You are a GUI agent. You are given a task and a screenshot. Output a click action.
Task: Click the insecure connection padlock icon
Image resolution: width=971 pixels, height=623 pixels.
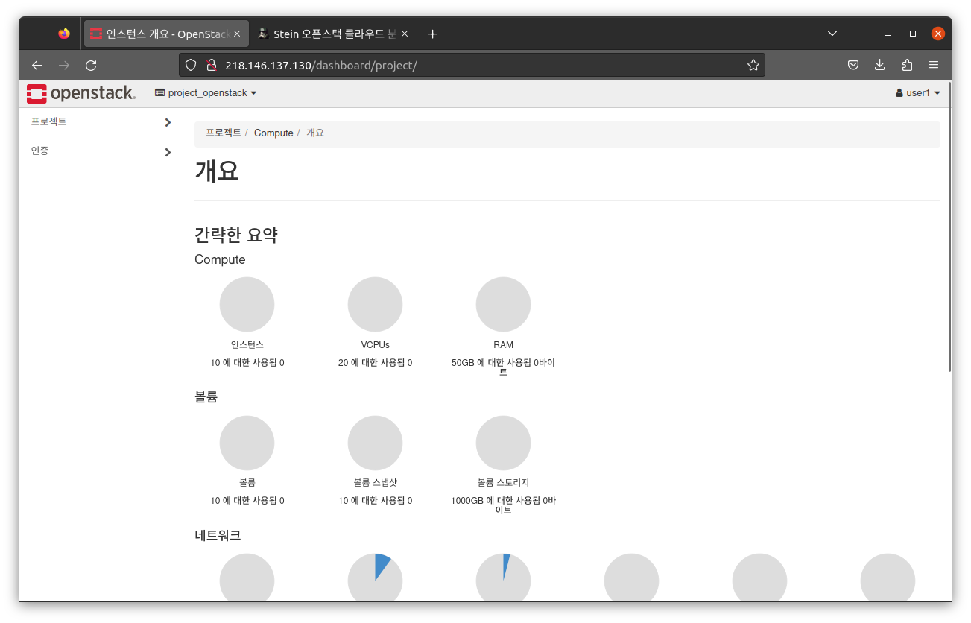tap(211, 66)
